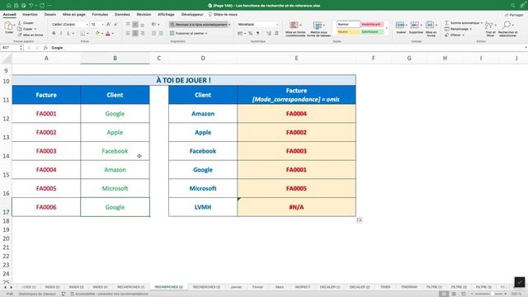Viewport: 528px width, 297px height.
Task: Click Rechercher et sélectionner magnifier icon
Action: [507, 25]
